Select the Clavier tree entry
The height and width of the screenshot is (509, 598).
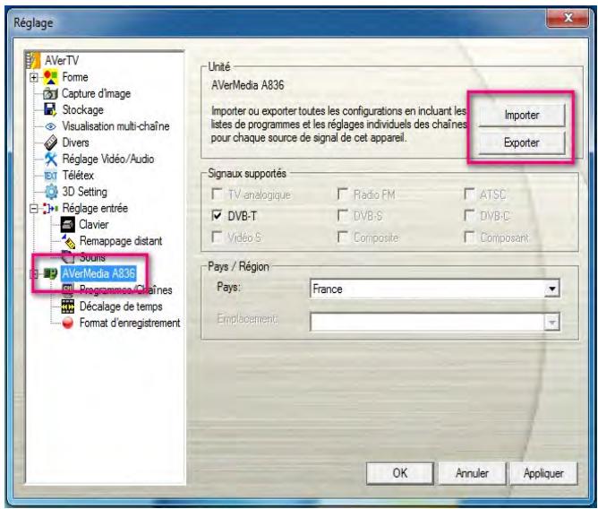tap(94, 225)
